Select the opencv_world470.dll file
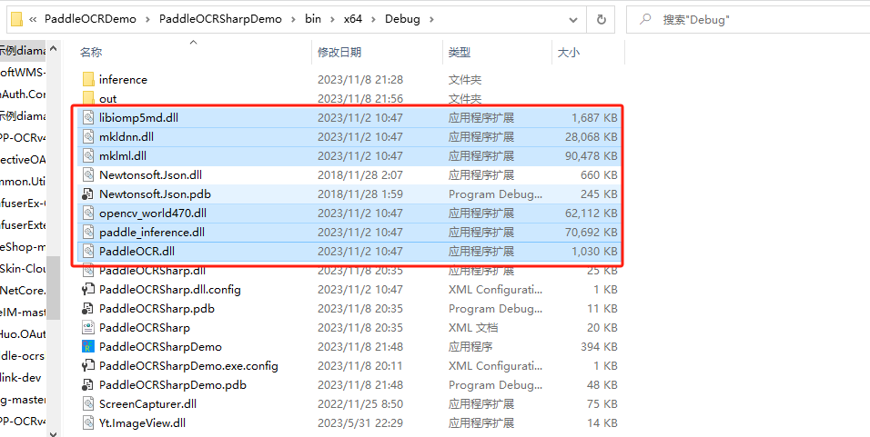The image size is (870, 437). click(x=153, y=214)
